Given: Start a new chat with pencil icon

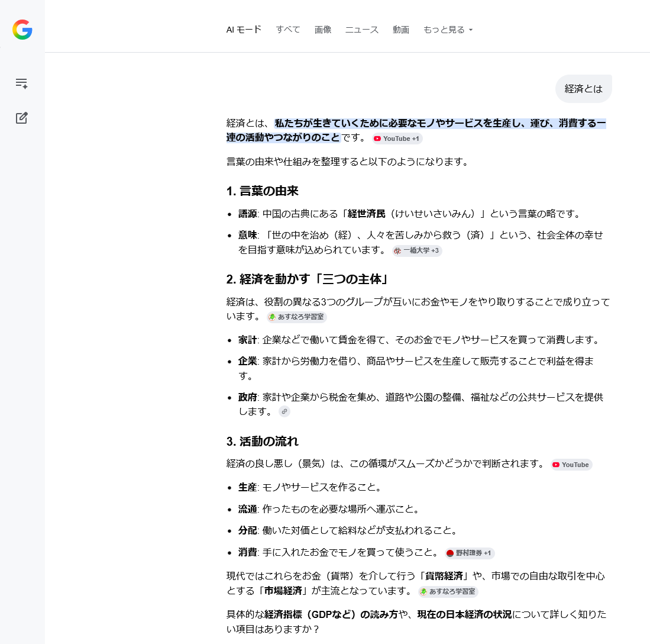Looking at the screenshot, I should point(22,118).
